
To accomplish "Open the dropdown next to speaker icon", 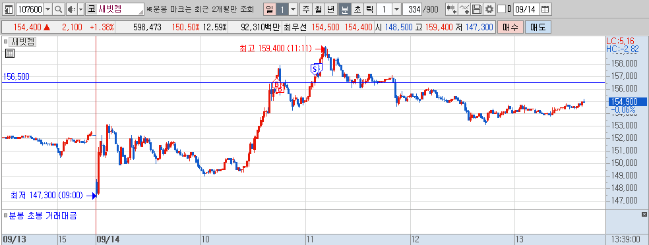I will pyautogui.click(x=80, y=9).
